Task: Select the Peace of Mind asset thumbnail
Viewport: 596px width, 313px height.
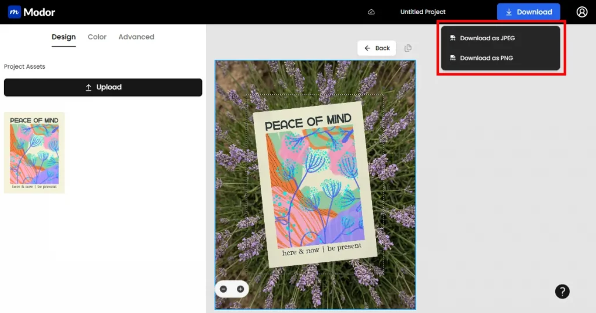Action: point(34,152)
